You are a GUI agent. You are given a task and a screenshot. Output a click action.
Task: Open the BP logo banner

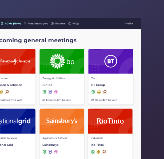(x=62, y=61)
